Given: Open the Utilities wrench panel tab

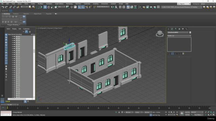Looking at the screenshot, I should [186, 29].
